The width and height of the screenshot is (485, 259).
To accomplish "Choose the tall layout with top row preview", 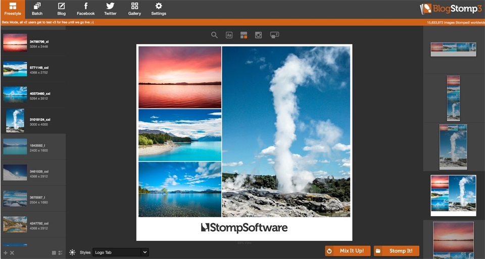I will (454, 147).
